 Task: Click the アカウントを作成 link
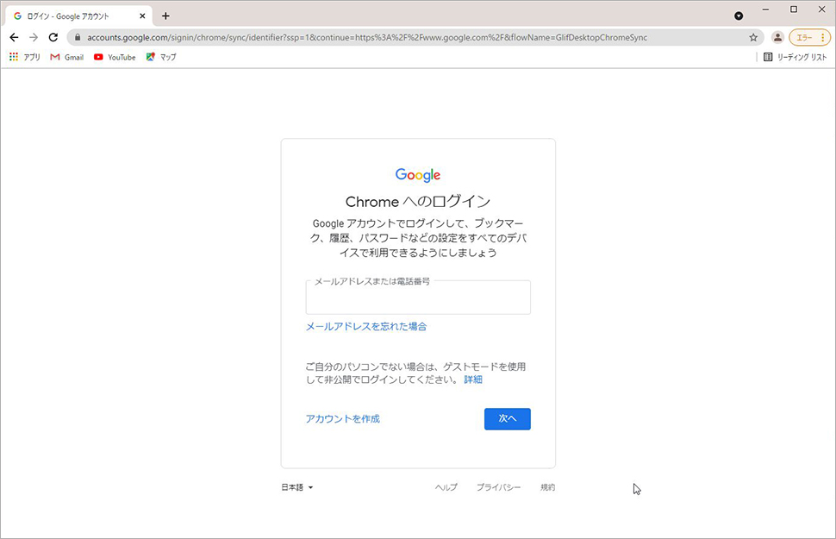[342, 419]
